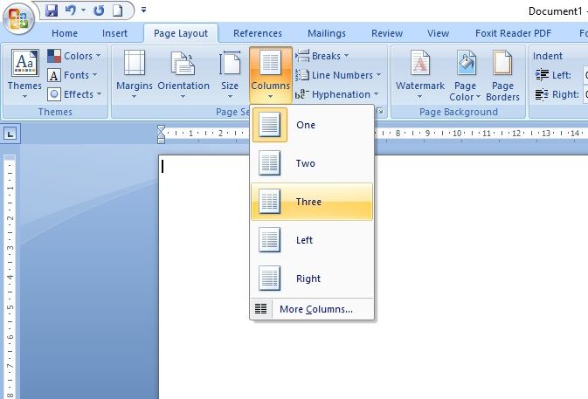This screenshot has width=588, height=399.
Task: Undo last action in quick access
Action: (70, 10)
